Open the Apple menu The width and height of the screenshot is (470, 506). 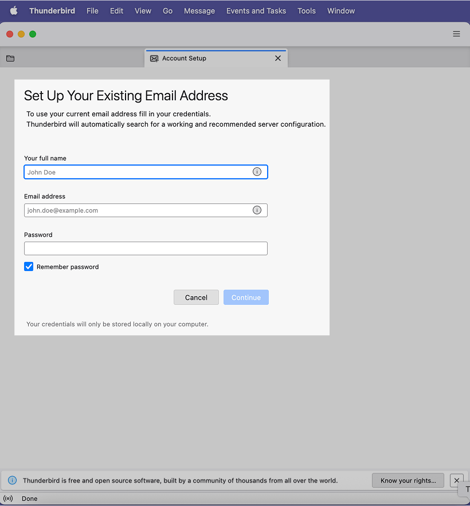(14, 11)
